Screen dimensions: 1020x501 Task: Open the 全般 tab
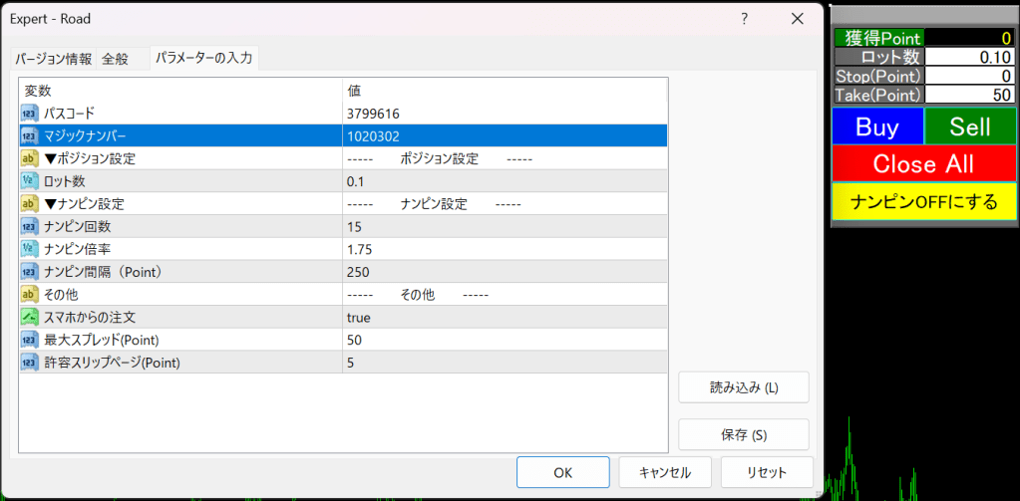116,59
